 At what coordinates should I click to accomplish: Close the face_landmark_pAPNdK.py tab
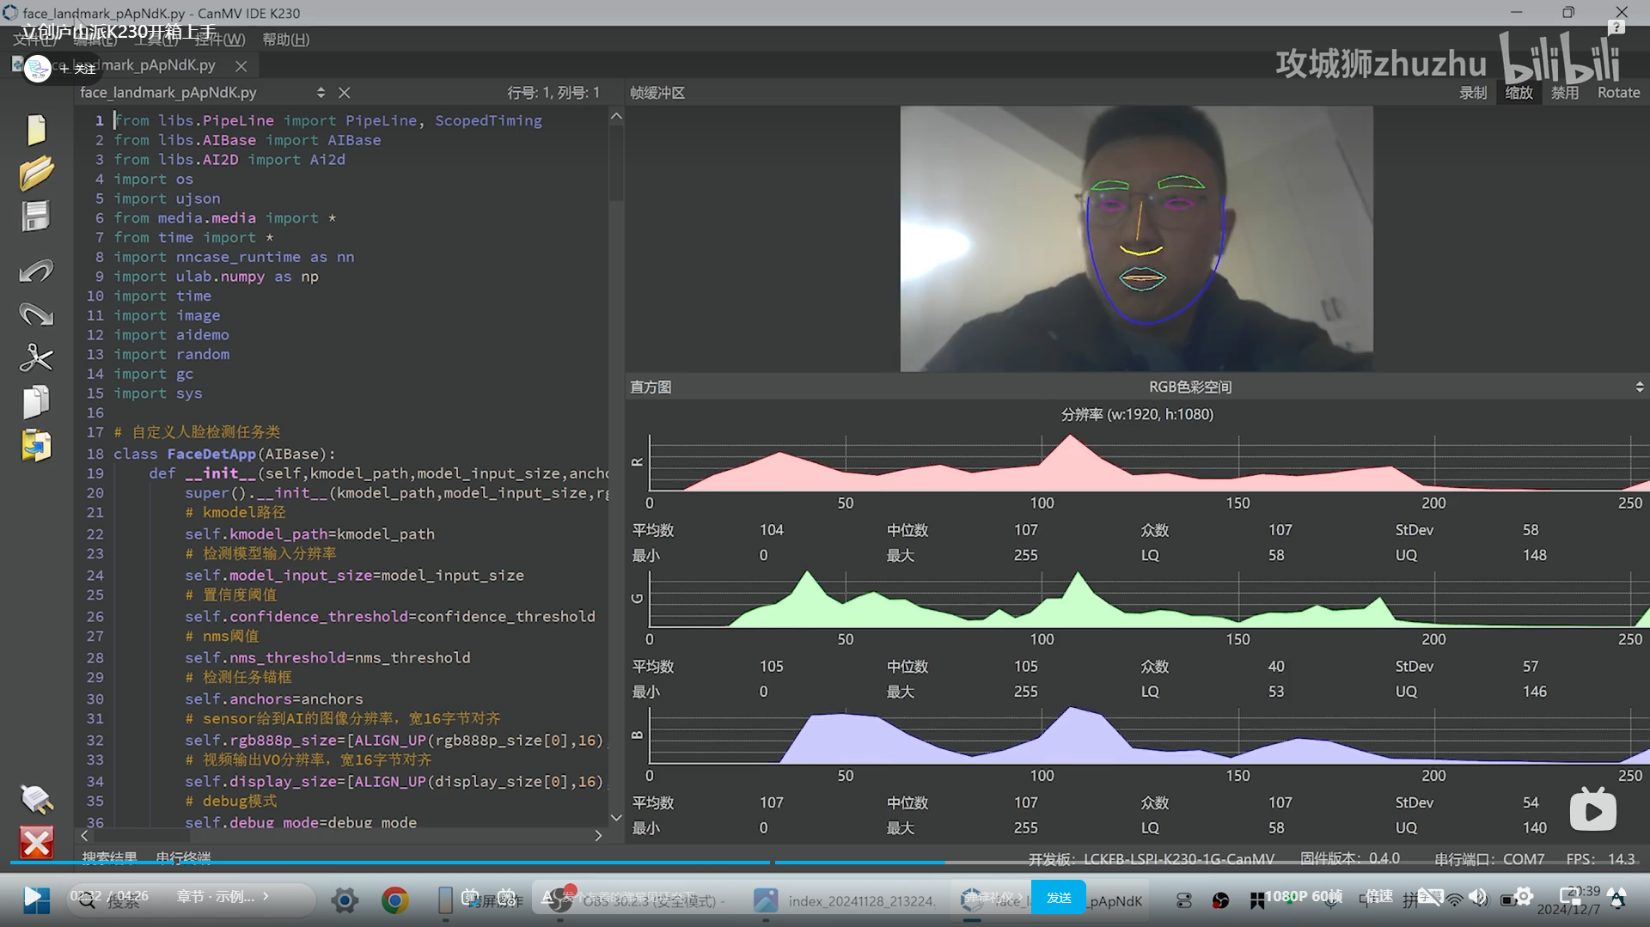(x=241, y=66)
